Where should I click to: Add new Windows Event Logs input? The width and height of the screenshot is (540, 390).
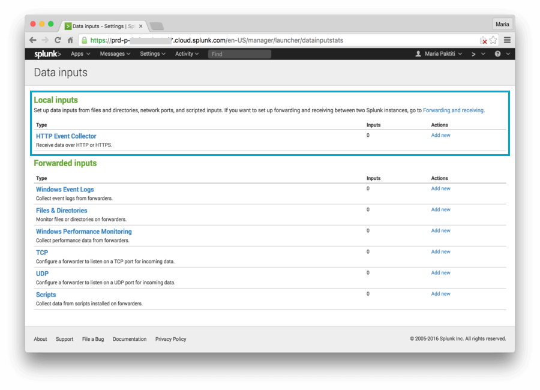[440, 189]
